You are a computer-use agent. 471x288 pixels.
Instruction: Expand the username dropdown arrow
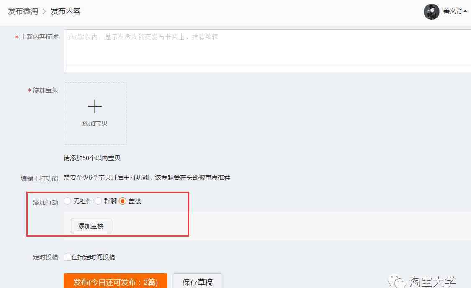point(465,11)
